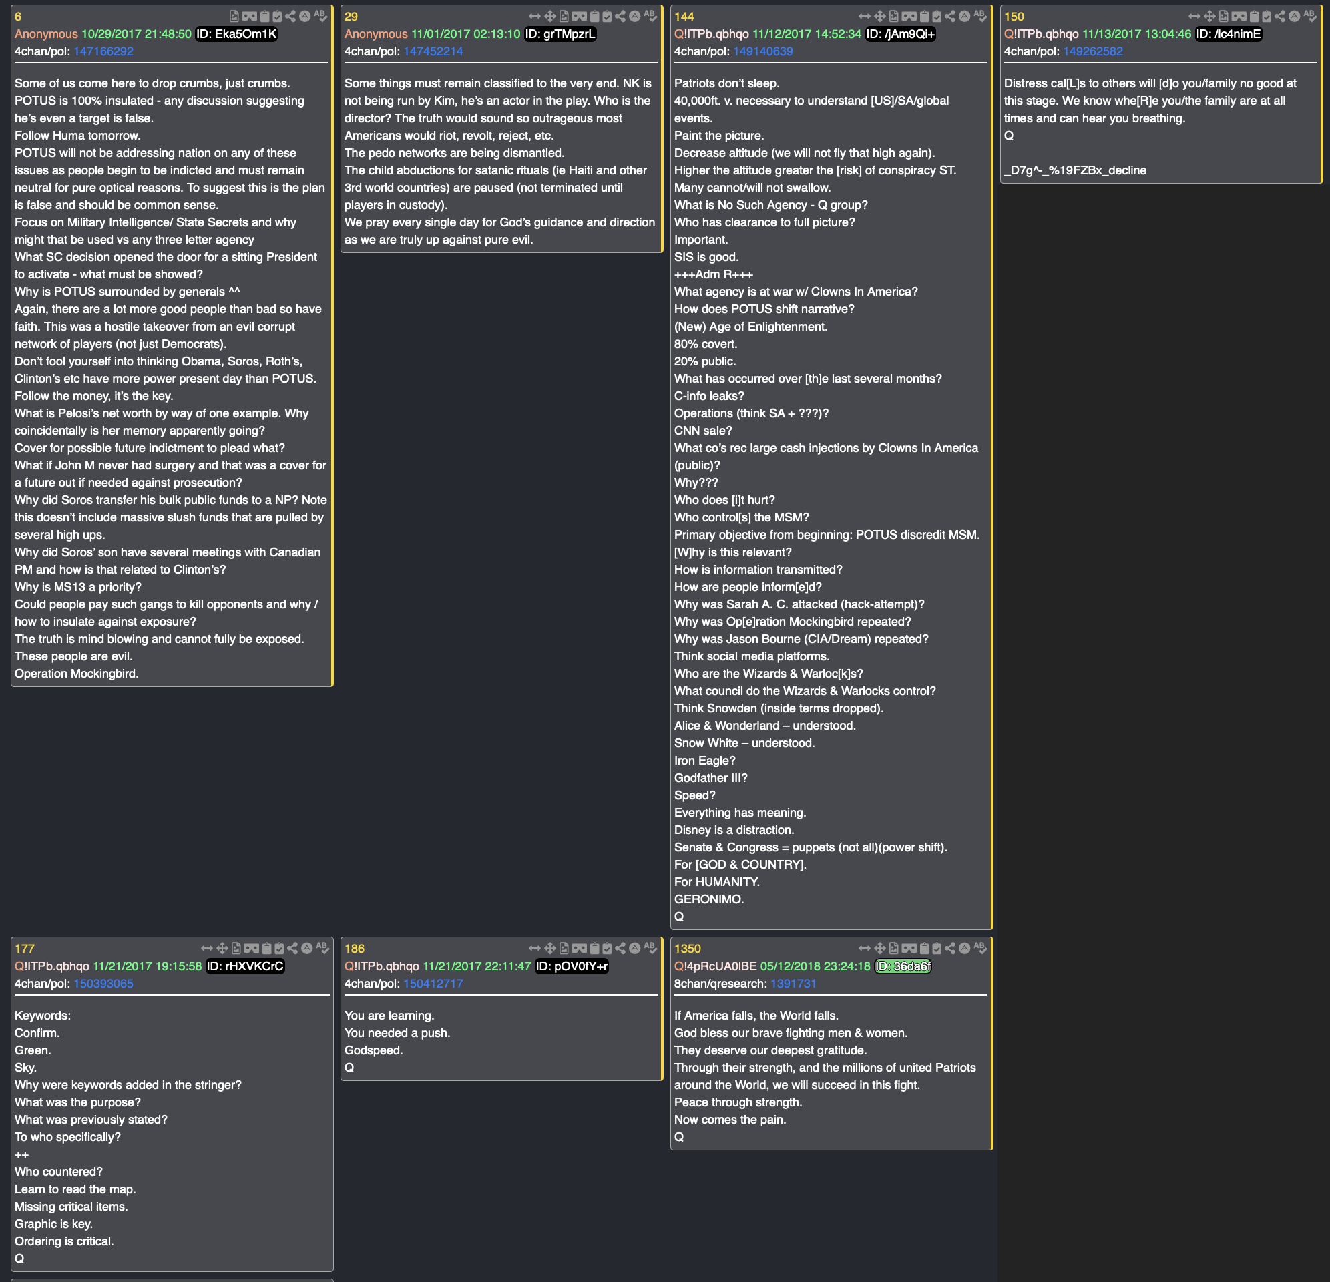Viewport: 1330px width, 1282px height.
Task: Click the clipboard checkmark icon on post 177
Action: [280, 948]
